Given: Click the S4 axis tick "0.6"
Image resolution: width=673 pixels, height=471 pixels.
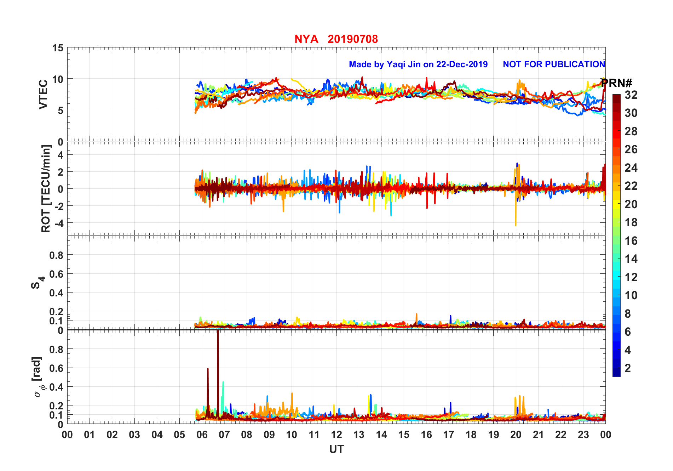Looking at the screenshot, I should [x=56, y=274].
